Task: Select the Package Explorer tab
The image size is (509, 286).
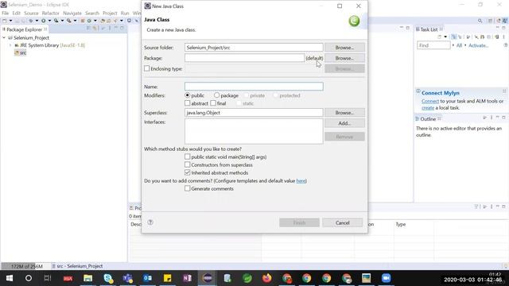Action: 25,29
